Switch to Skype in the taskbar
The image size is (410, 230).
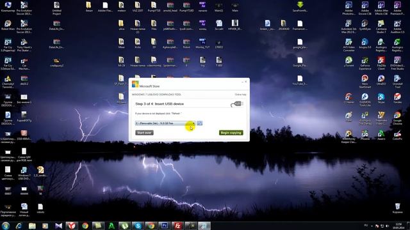[138, 226]
